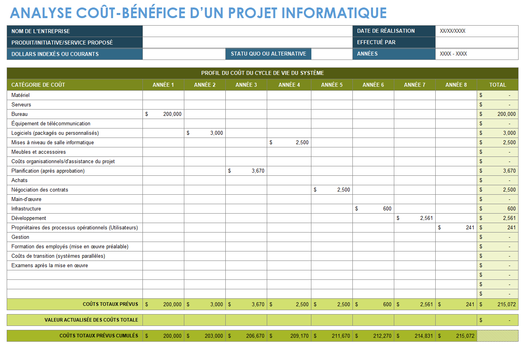This screenshot has height=348, width=530.
Task: Click the 'CATÉGORIE DE COÛT' column header
Action: click(x=75, y=85)
